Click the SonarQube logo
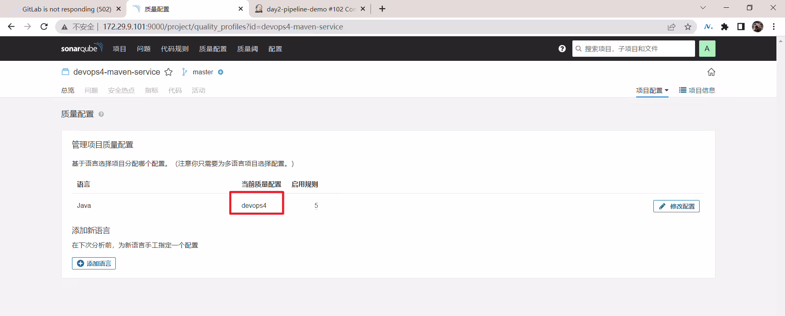Screen dimensions: 785x316 coord(82,48)
